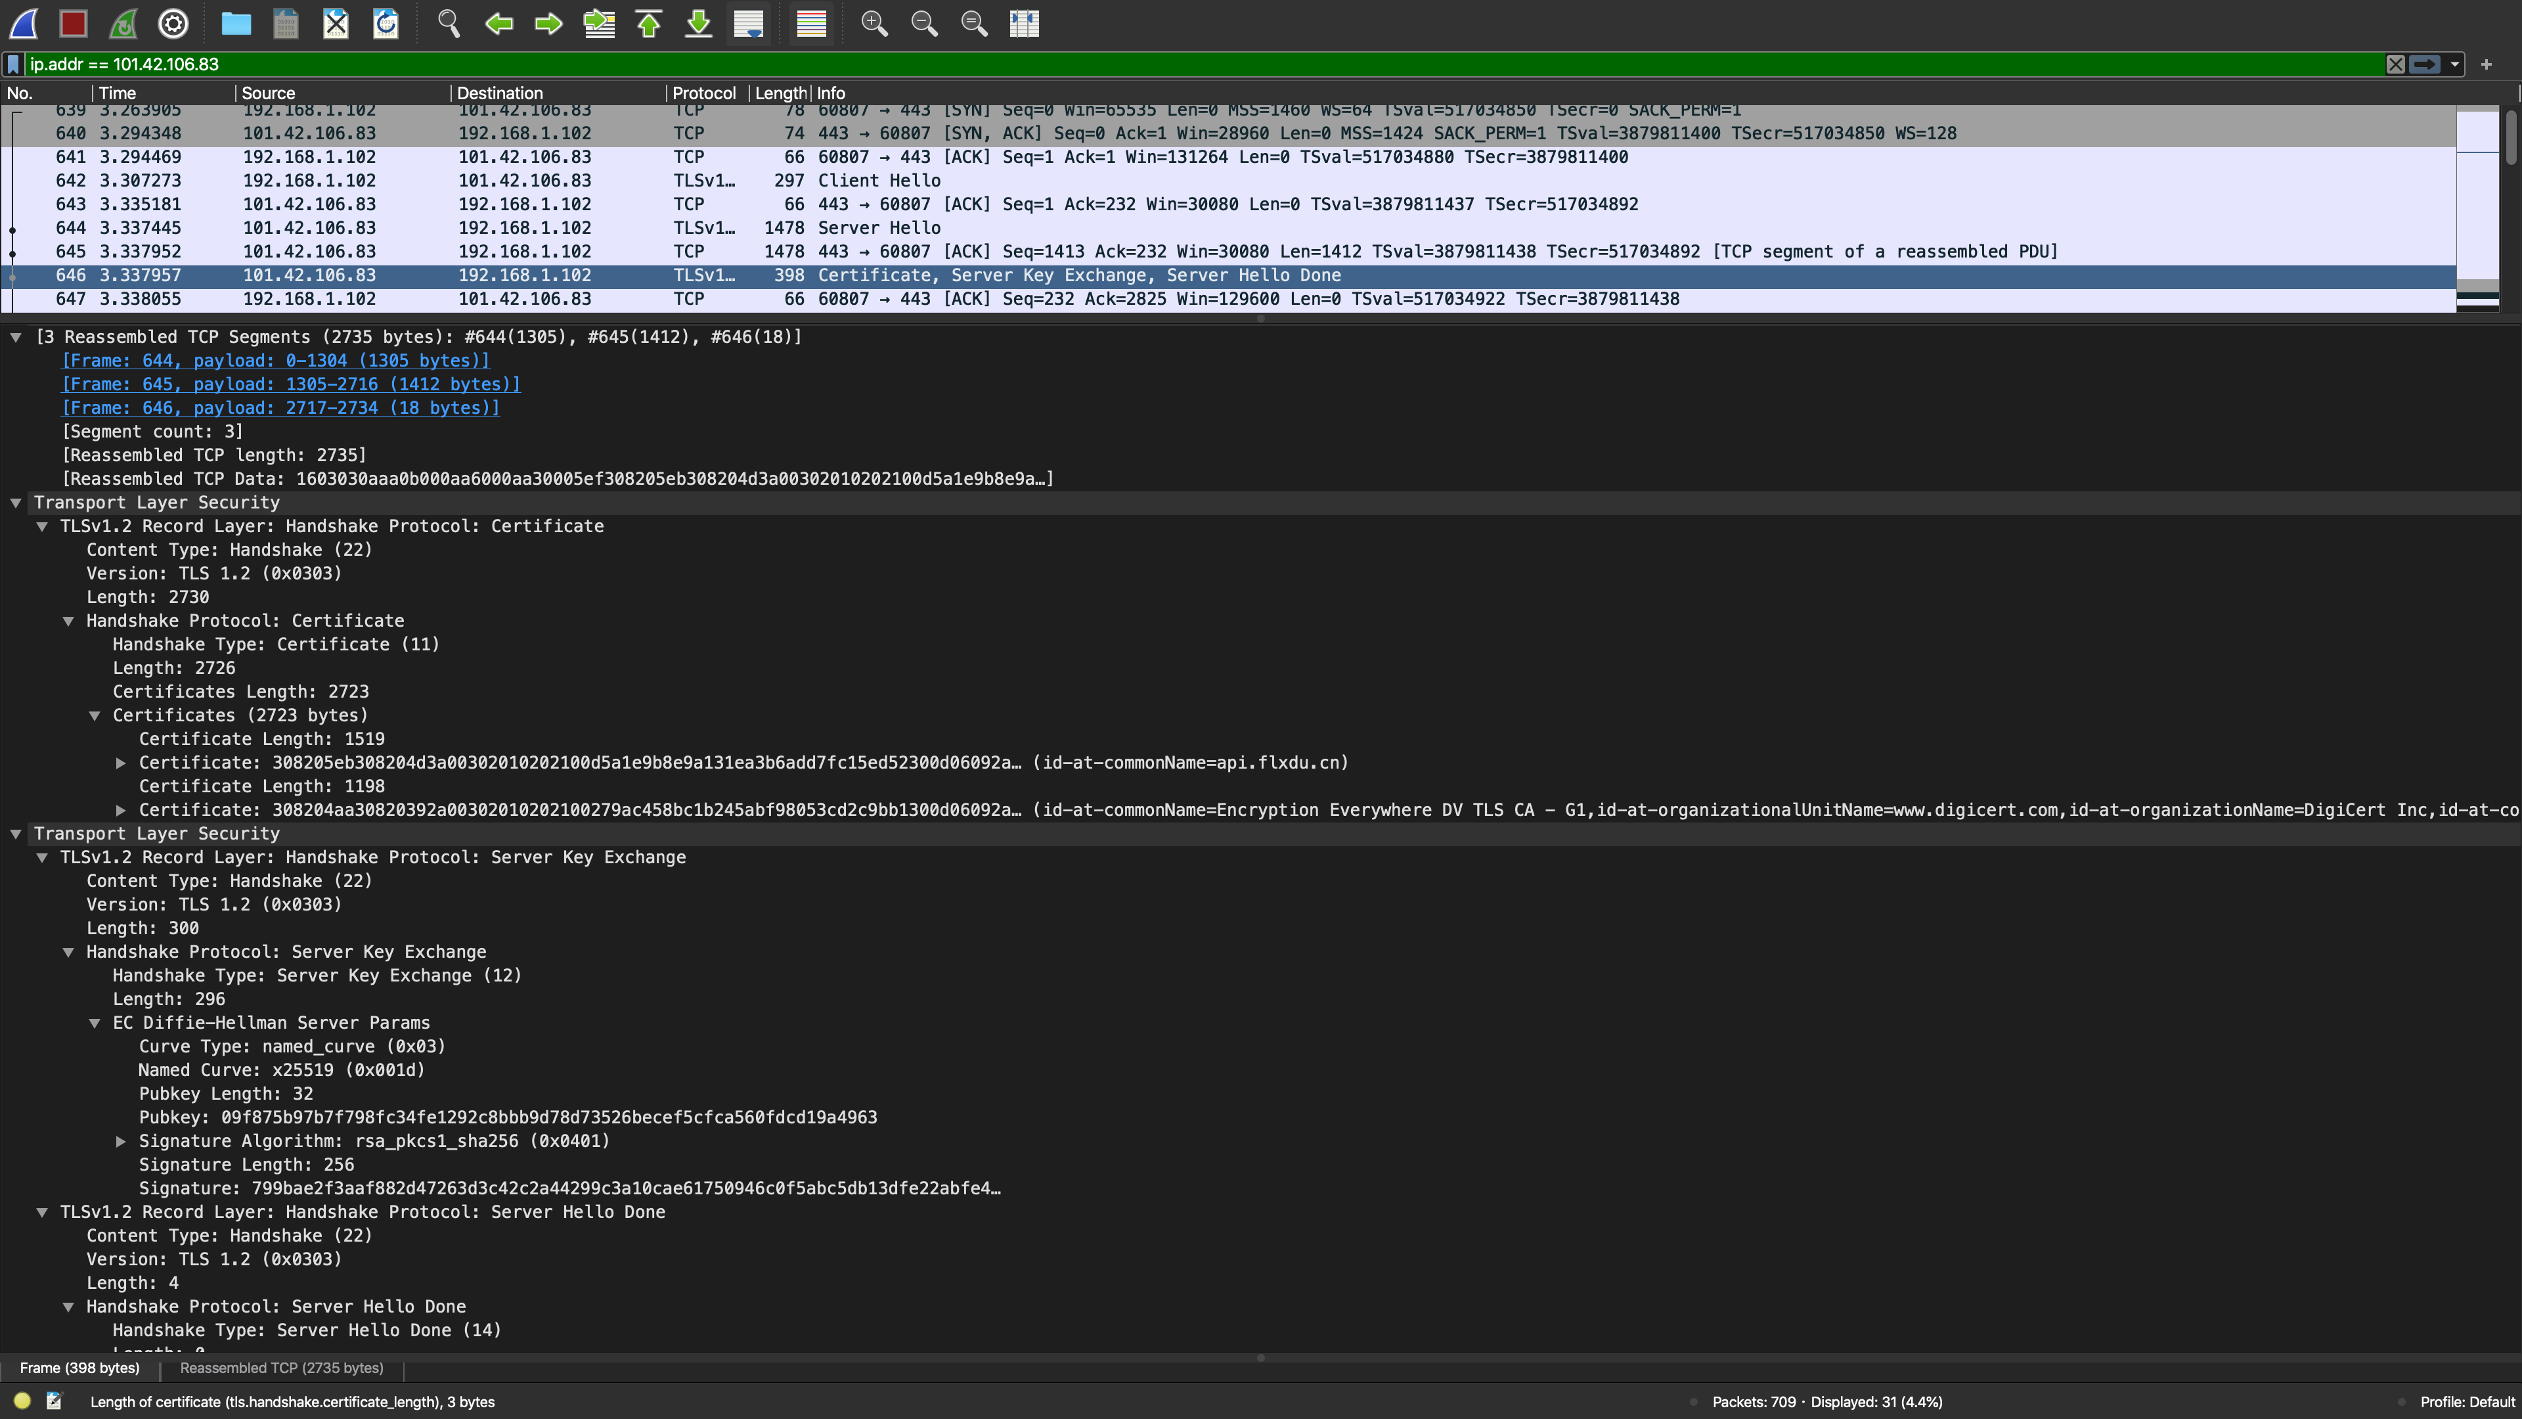Select the Pubkey value row
The width and height of the screenshot is (2522, 1419).
tap(508, 1117)
